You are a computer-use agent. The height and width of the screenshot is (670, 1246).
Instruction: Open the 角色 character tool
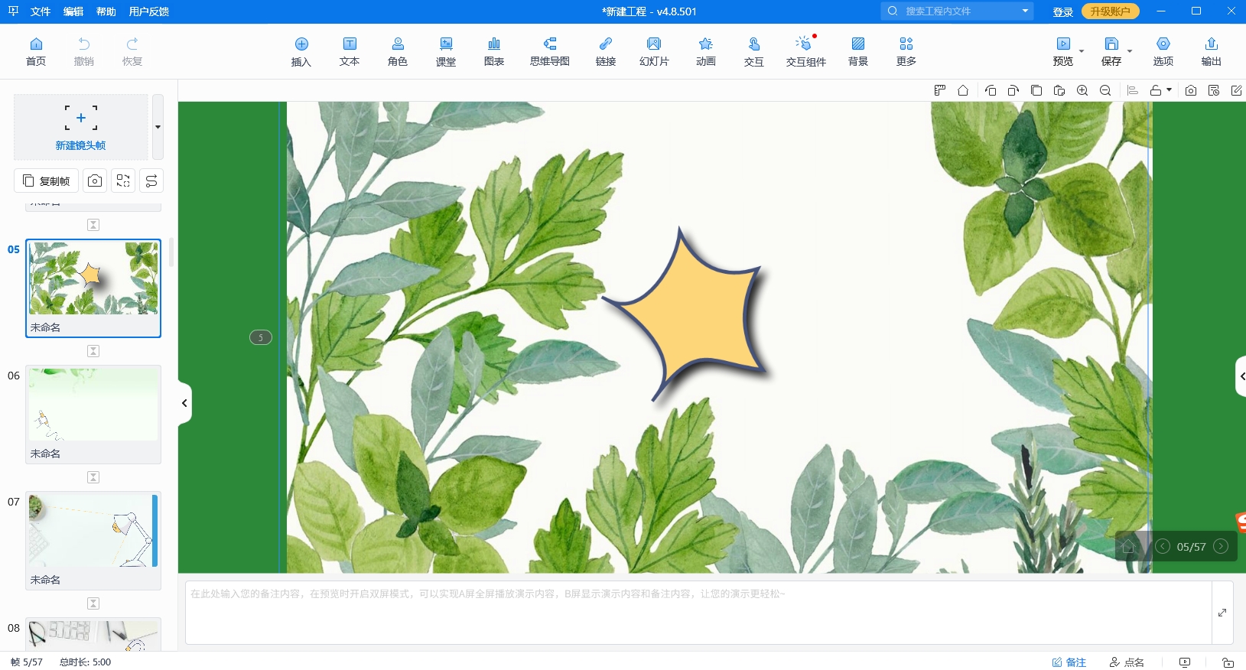point(398,51)
